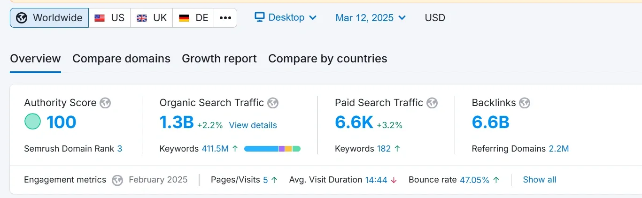This screenshot has height=198, width=642.
Task: Select the Worldwide database button
Action: (x=49, y=18)
